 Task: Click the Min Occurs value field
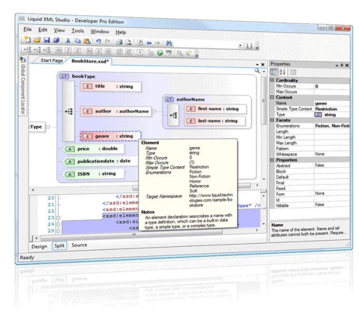pos(332,86)
